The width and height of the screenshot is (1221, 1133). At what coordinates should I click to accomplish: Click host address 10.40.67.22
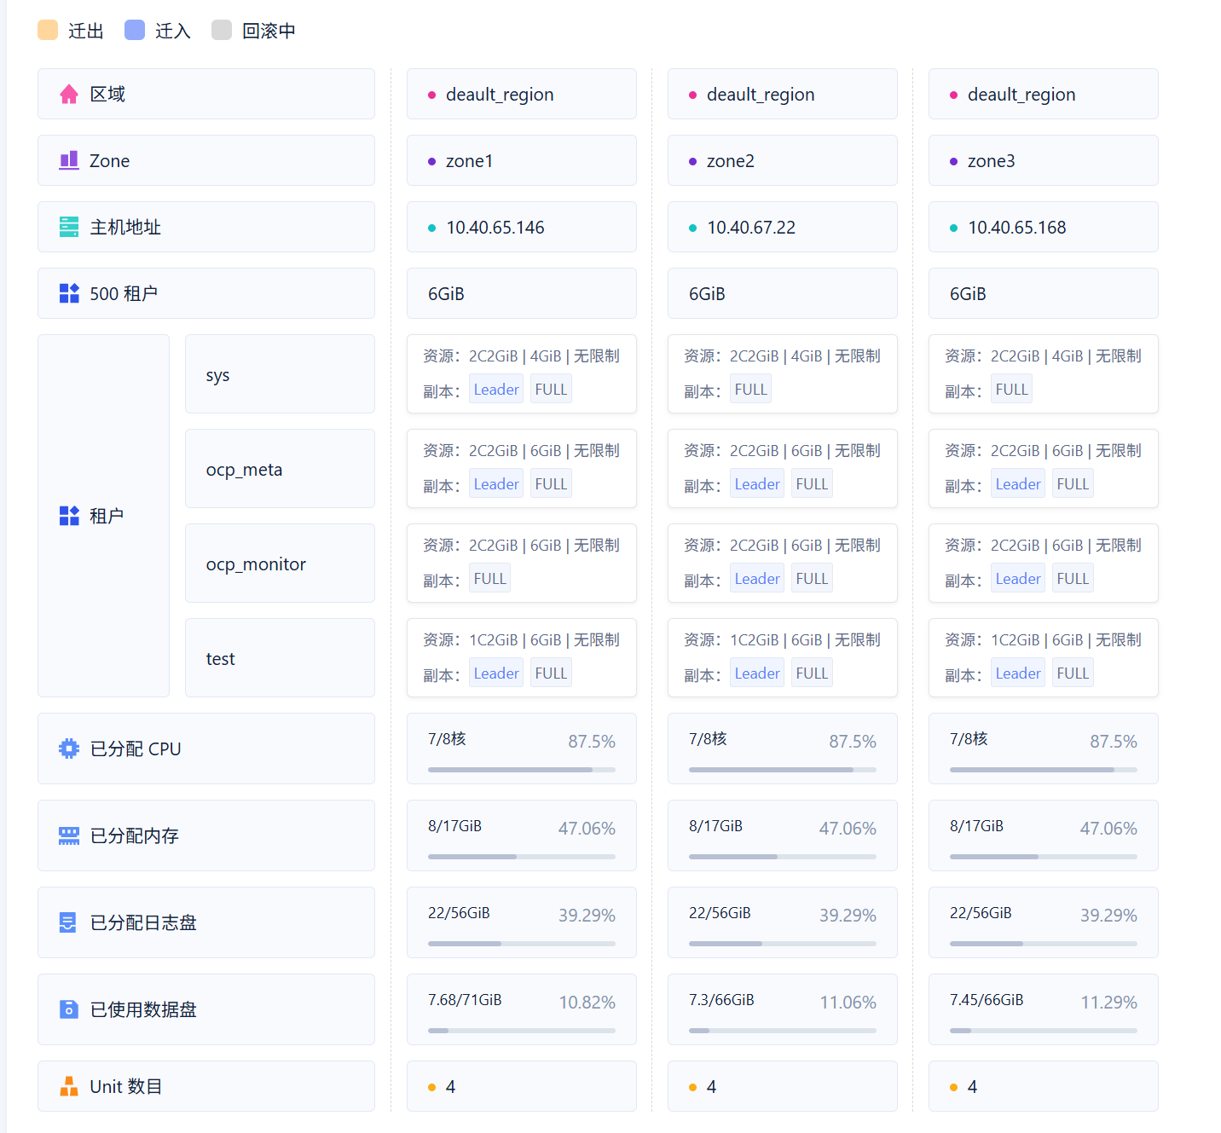click(751, 228)
